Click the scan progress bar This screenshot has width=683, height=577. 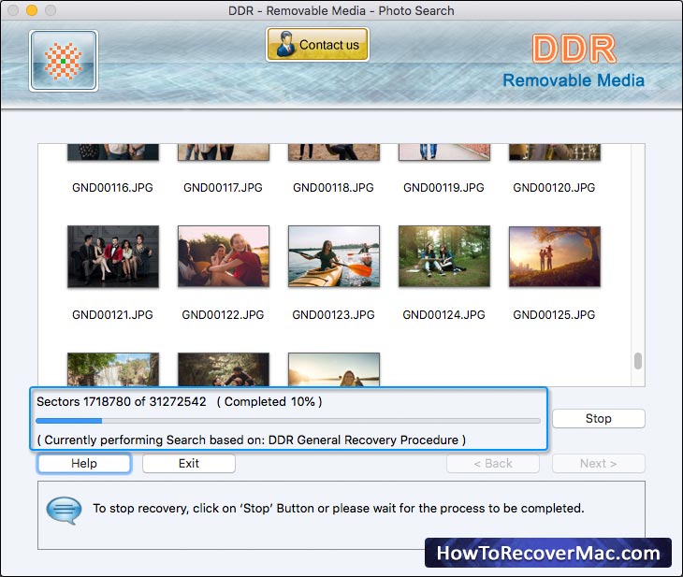coord(288,421)
